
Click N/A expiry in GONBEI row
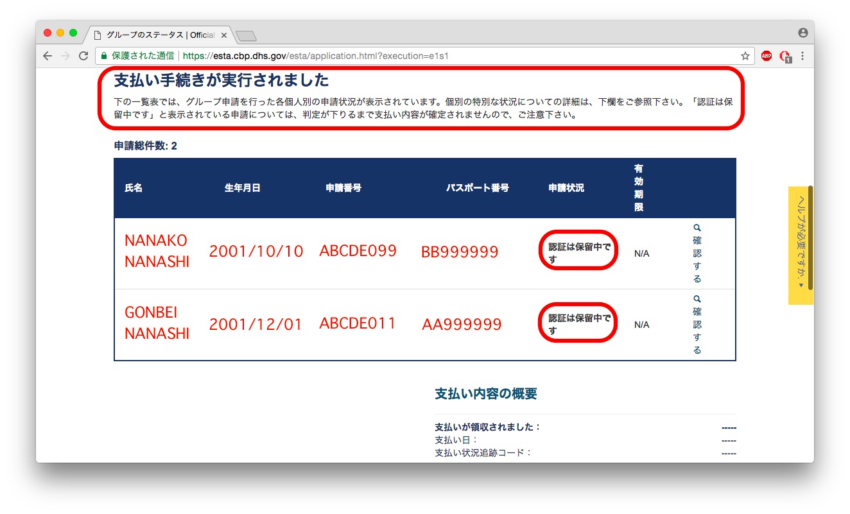coord(641,325)
